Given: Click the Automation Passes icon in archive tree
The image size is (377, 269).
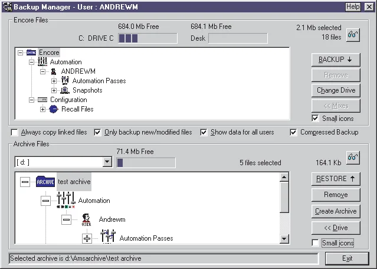Looking at the screenshot, I should pos(108,237).
